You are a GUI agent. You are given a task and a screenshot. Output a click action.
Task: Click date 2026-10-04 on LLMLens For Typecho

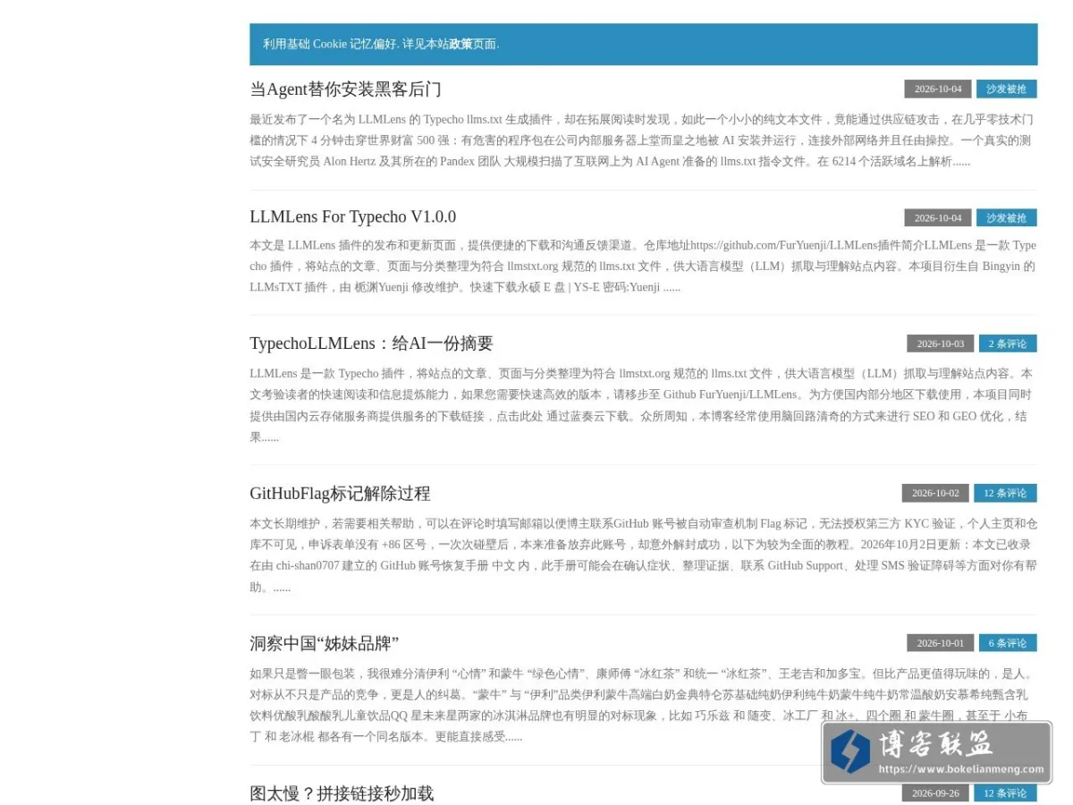point(938,217)
